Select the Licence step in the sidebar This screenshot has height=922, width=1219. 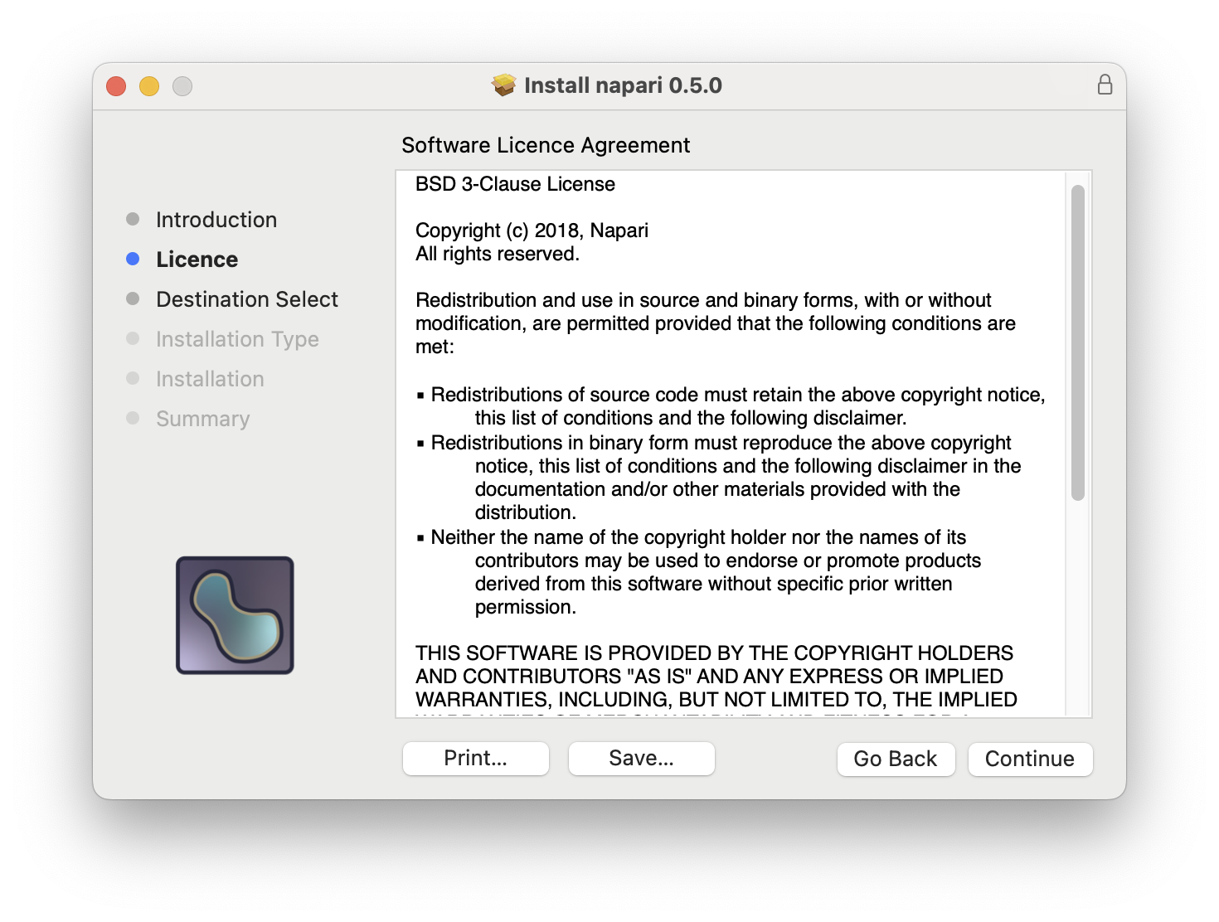[x=197, y=259]
